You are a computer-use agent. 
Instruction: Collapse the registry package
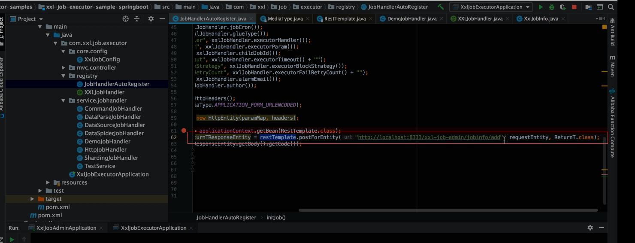point(63,76)
